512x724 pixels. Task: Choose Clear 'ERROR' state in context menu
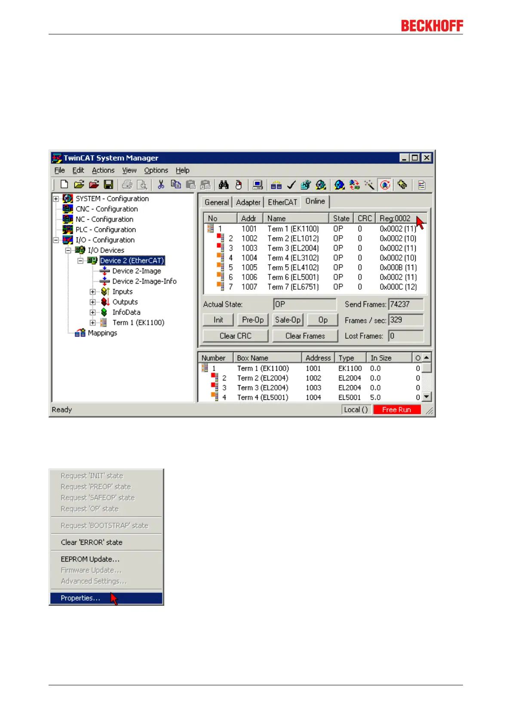click(106, 542)
